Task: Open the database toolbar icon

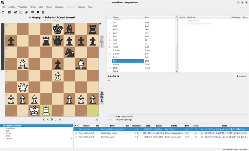Action: (43, 12)
